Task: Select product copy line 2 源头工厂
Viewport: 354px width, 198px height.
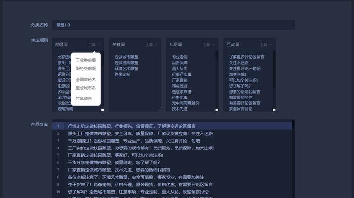Action: [x=172, y=133]
